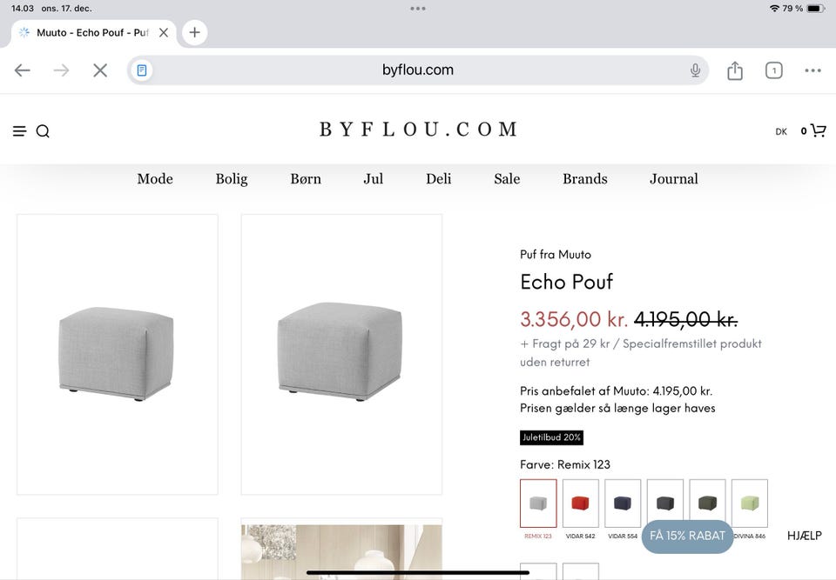Select the red Vidar 542 color
The image size is (836, 580).
(581, 503)
